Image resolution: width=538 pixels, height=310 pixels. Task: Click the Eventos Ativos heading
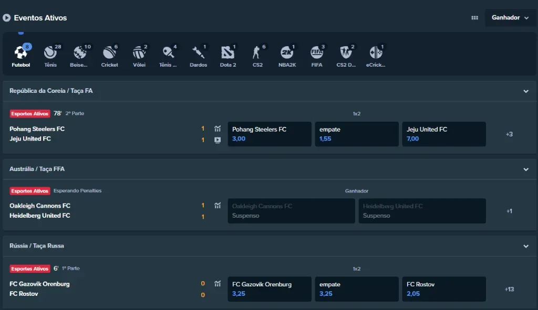tap(40, 18)
